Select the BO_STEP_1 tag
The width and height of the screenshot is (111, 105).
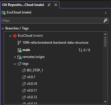click(x=35, y=70)
